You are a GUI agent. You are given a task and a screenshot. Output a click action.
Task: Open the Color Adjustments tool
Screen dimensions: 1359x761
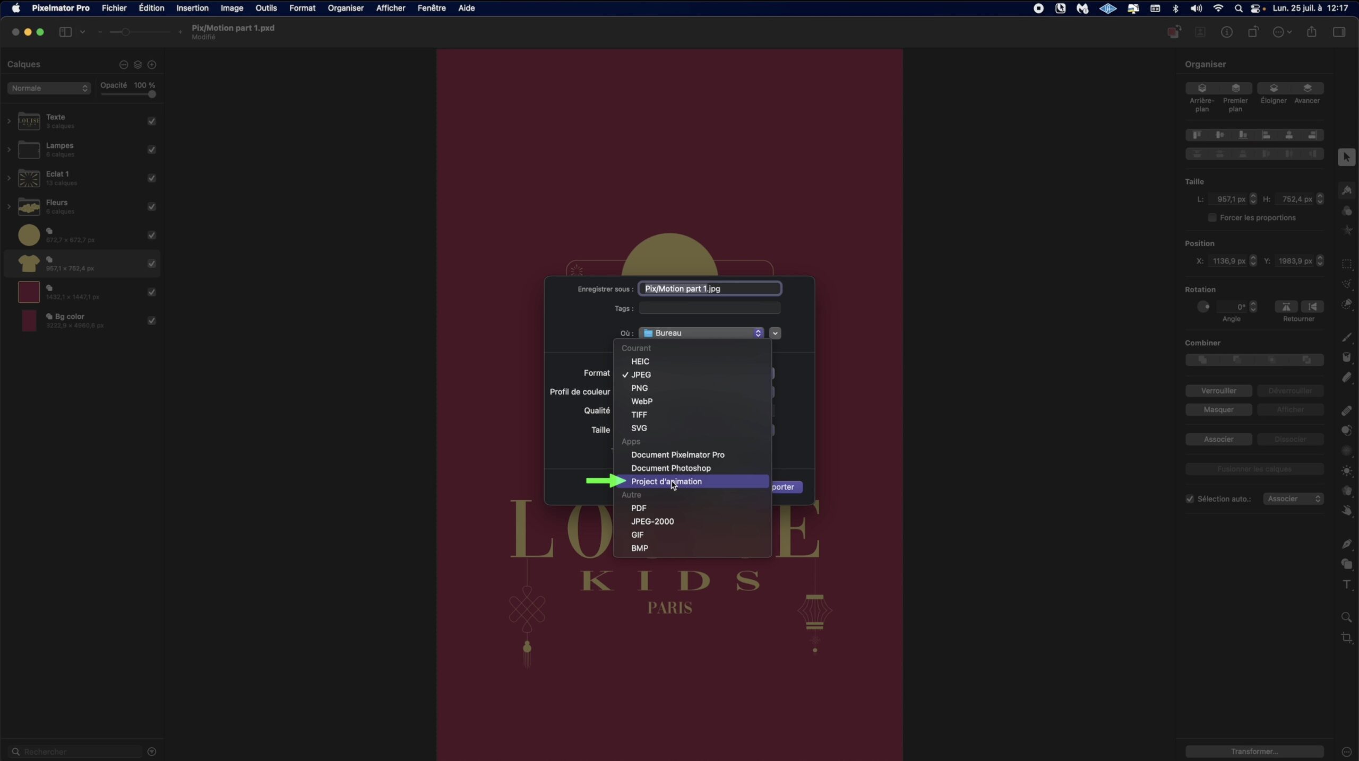(x=1347, y=211)
